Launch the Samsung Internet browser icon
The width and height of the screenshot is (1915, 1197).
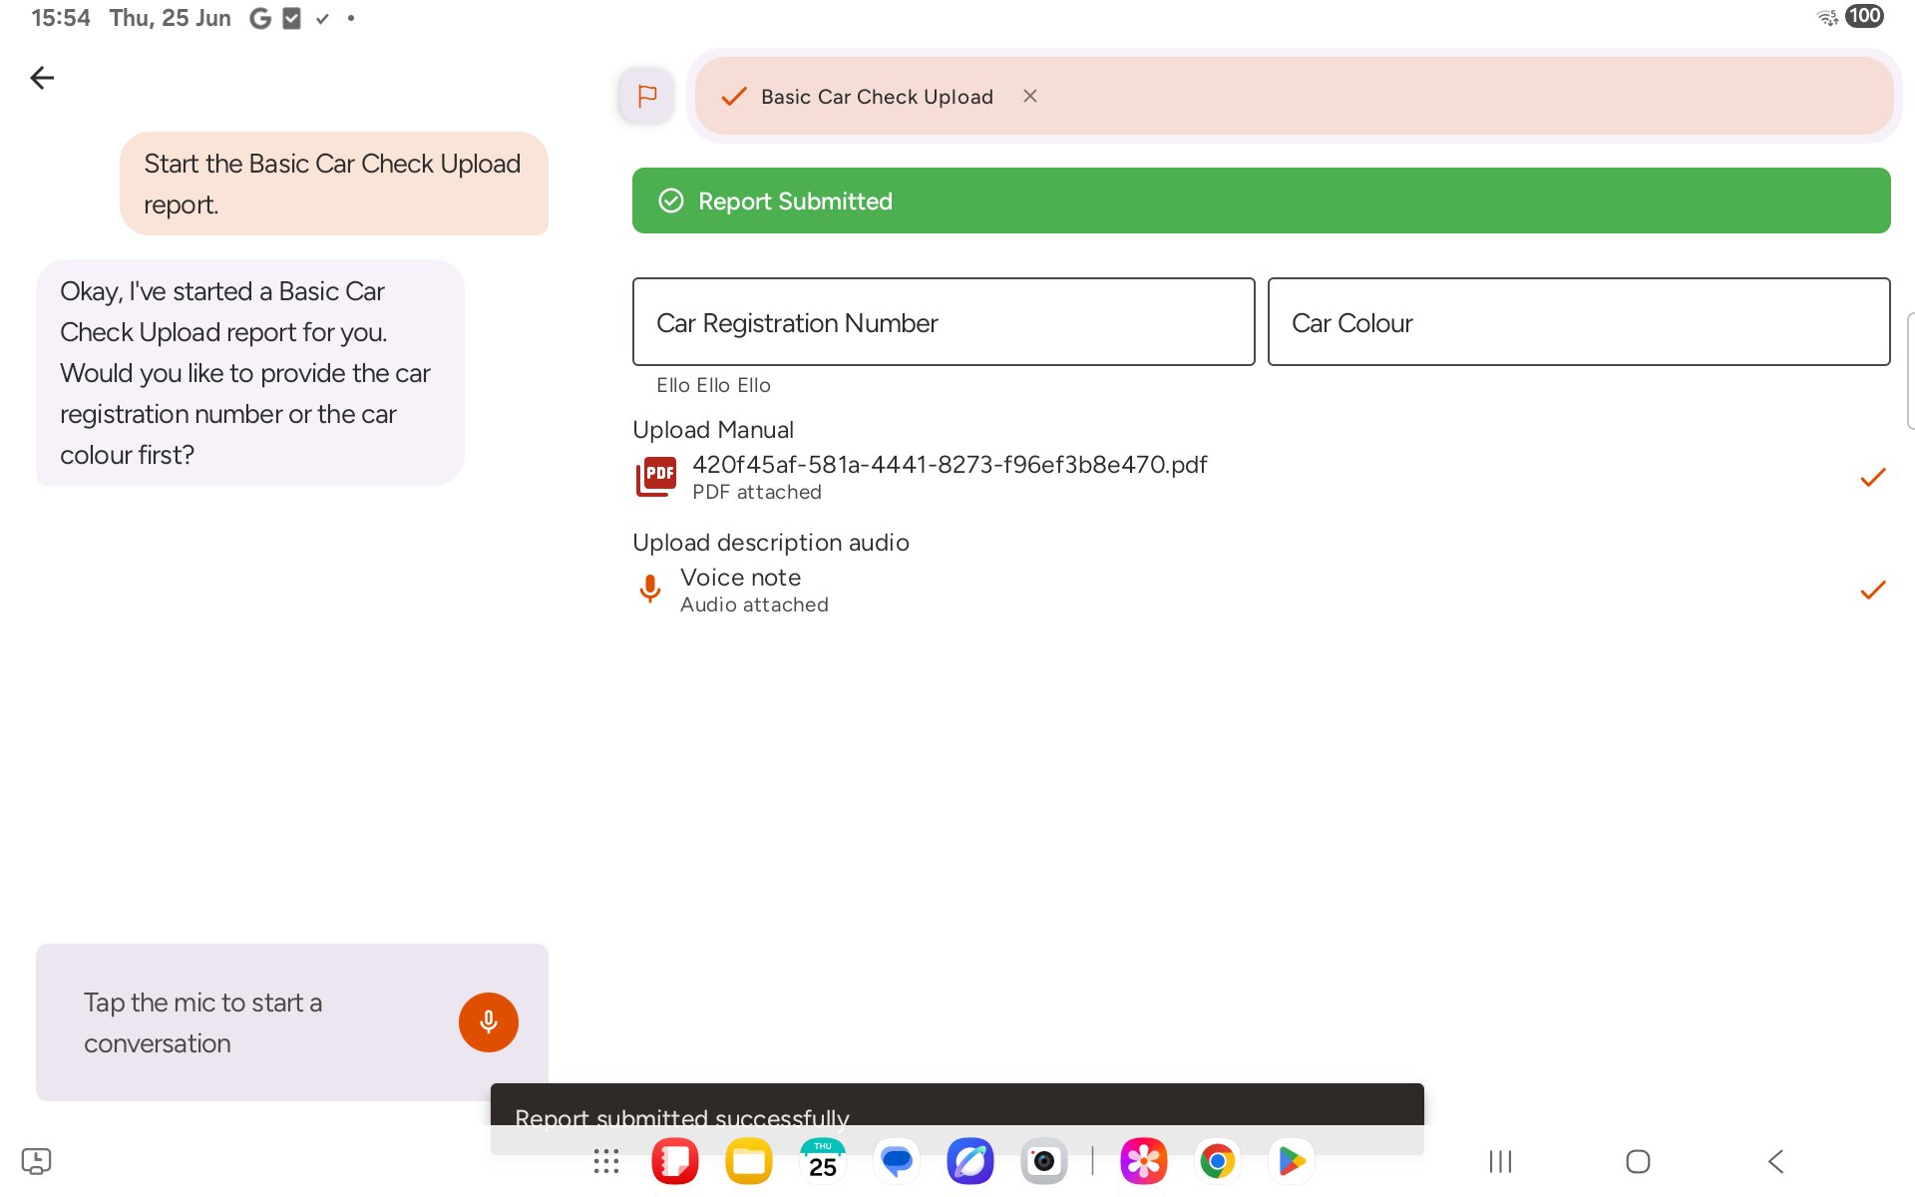pos(970,1161)
